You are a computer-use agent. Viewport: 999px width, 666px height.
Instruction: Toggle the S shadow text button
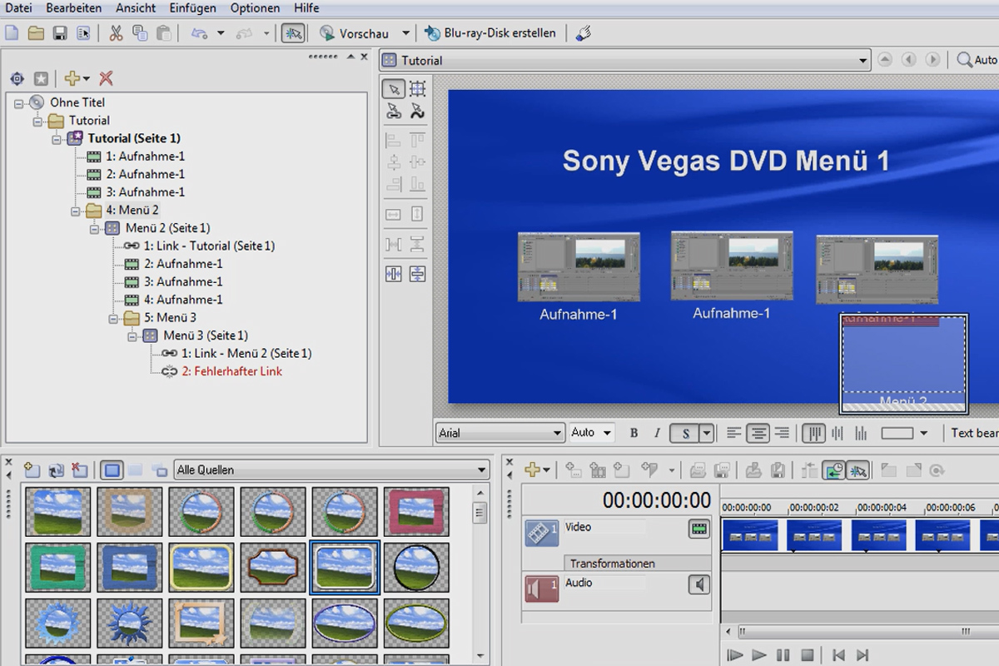tap(685, 433)
